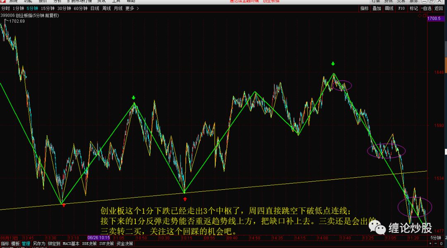Image resolution: width=447 pixels, height=248 pixels.
Task: Select MACD基本 indicator template
Action: tap(71, 244)
